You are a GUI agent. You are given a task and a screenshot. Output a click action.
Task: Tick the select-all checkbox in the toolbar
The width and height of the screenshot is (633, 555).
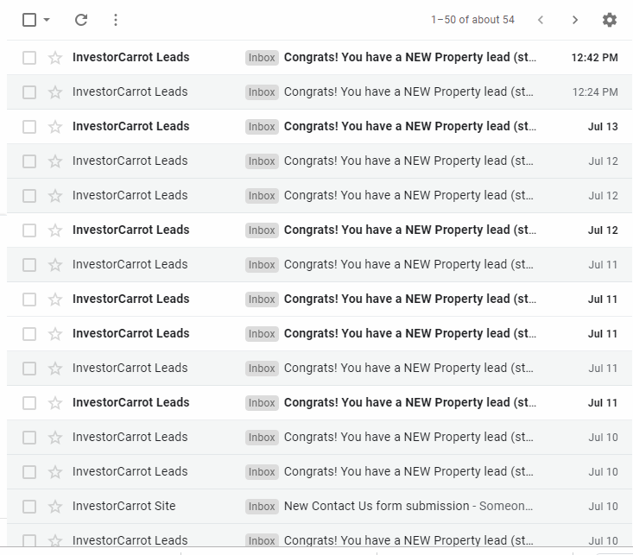pyautogui.click(x=29, y=20)
